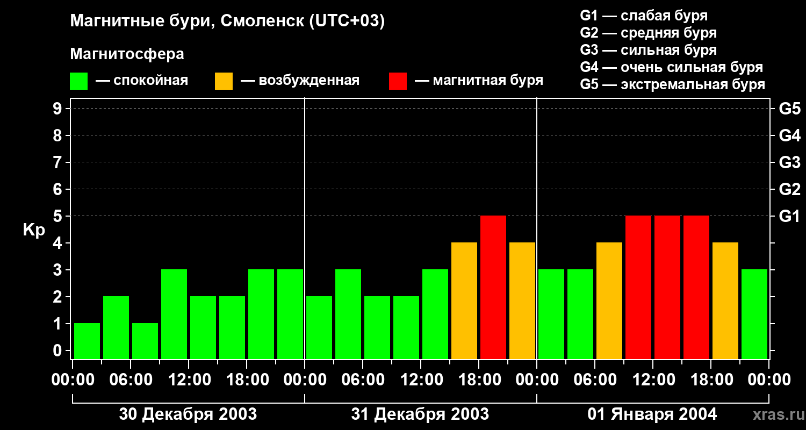Image resolution: width=806 pixels, height=430 pixels.
Task: Click the yellow legend swatch for возбужденная
Action: click(224, 81)
